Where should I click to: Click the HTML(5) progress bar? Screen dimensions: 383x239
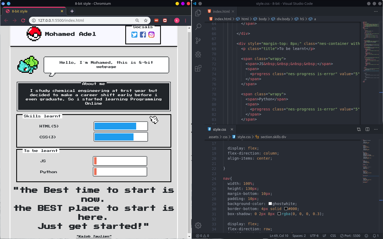point(121,126)
